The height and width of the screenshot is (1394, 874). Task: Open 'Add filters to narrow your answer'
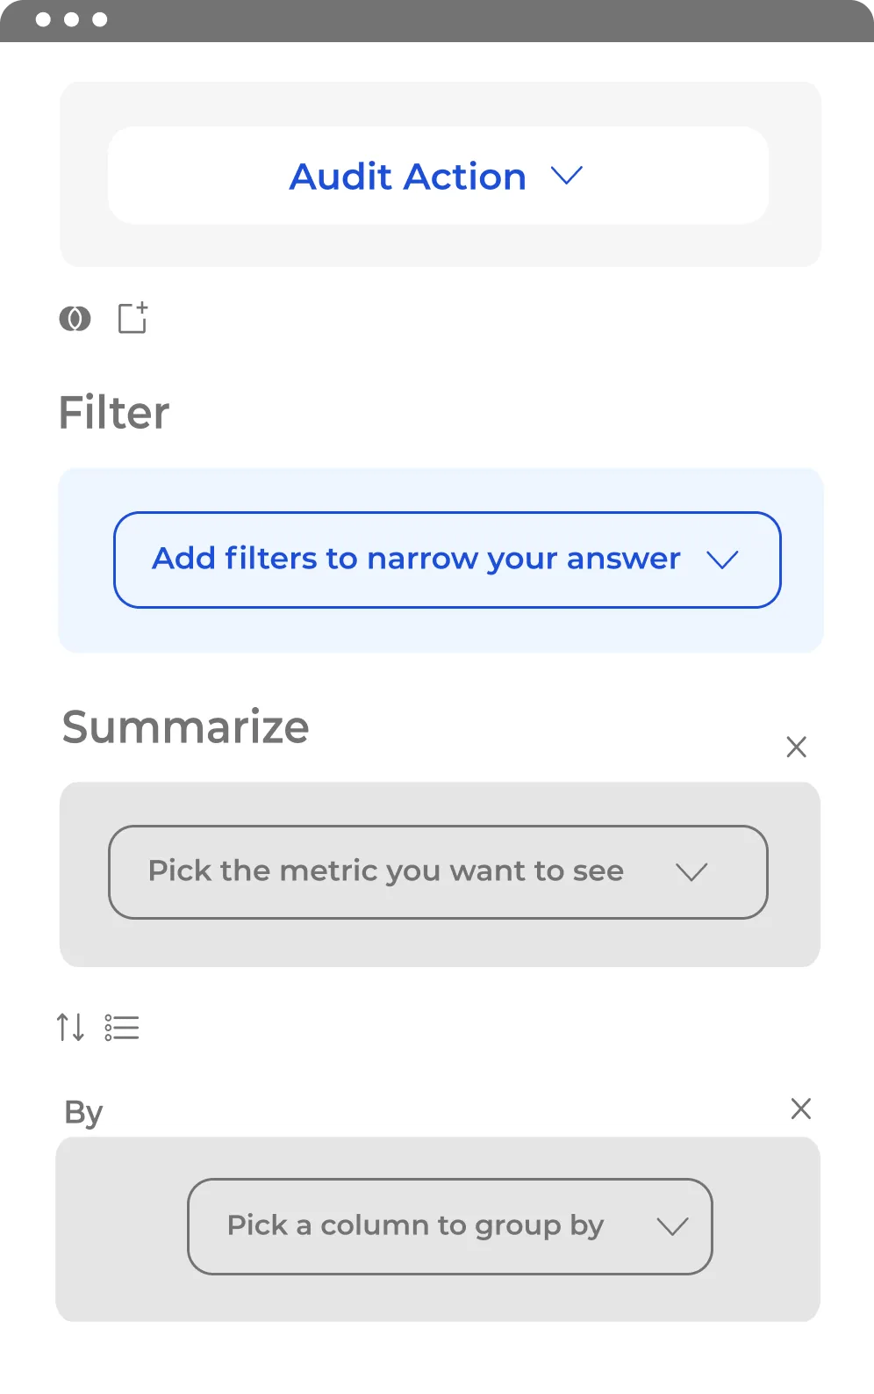tap(447, 560)
